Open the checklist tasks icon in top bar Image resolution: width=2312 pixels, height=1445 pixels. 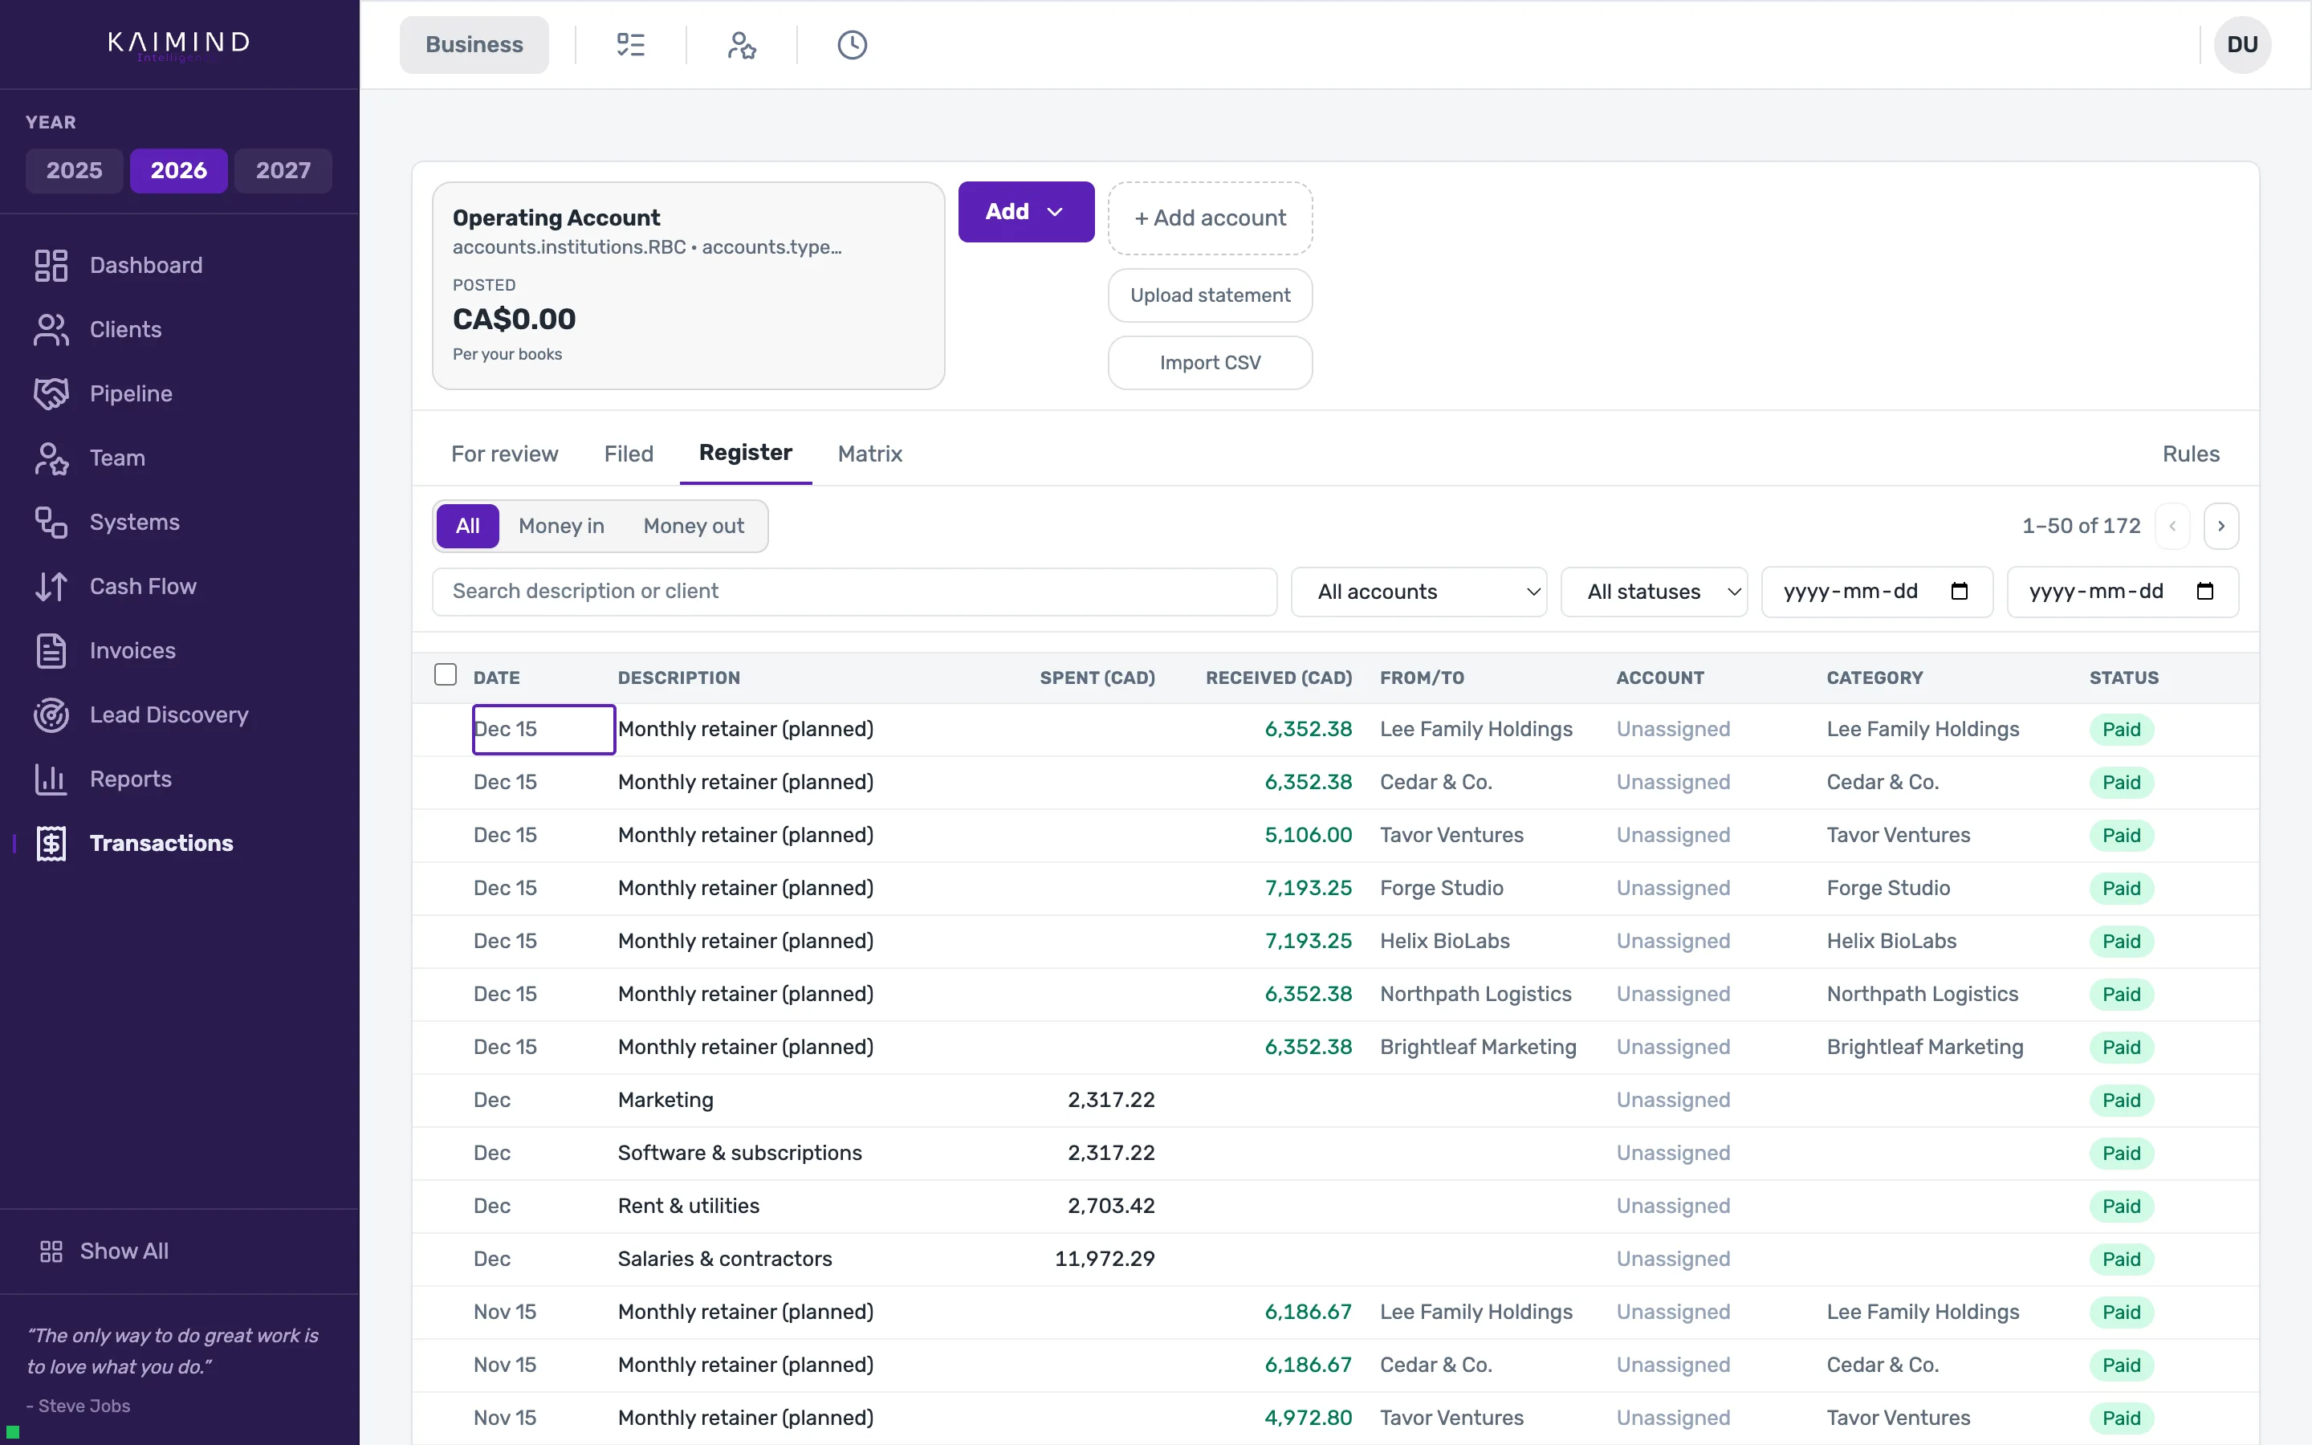(630, 45)
